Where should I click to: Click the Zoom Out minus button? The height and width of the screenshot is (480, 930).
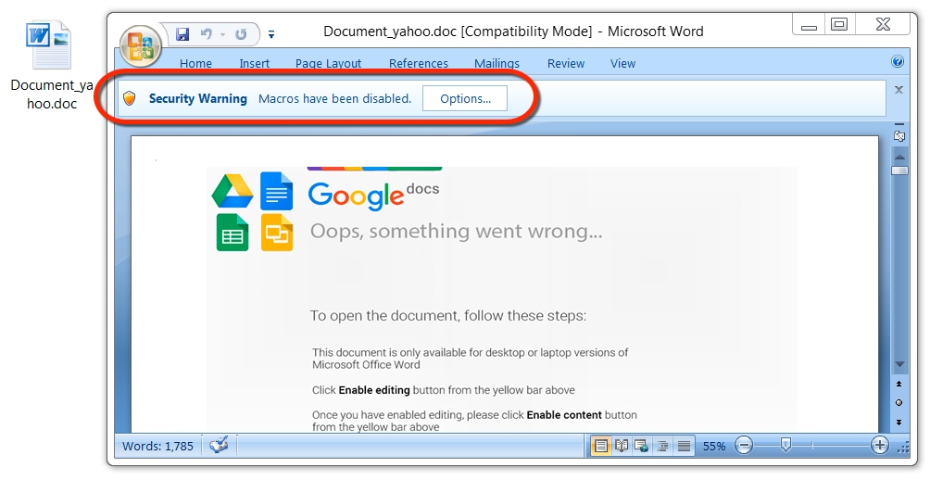[x=744, y=445]
